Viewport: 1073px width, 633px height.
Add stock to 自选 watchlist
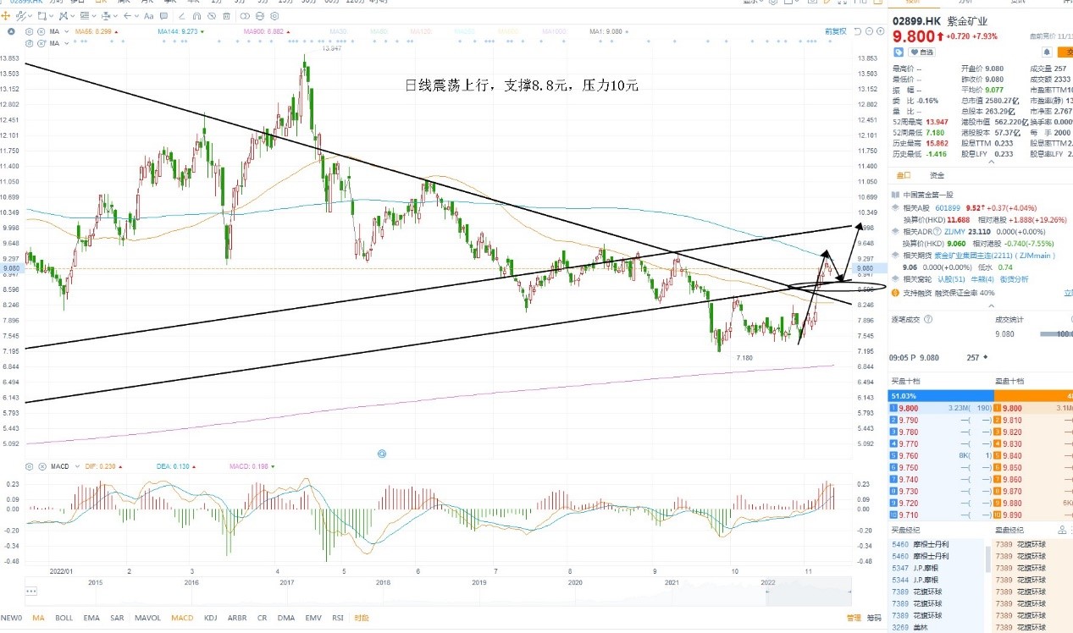pos(921,52)
